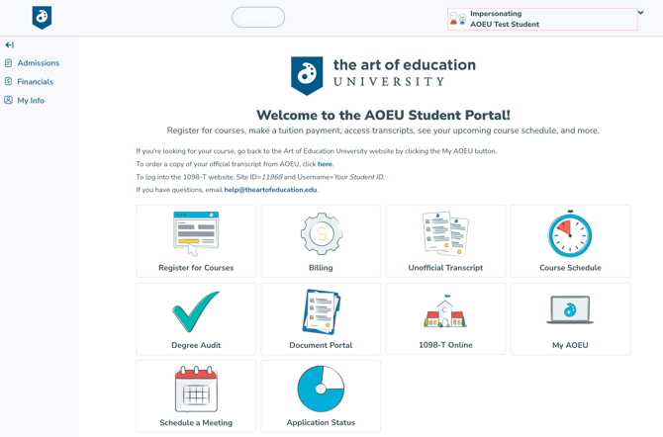View Application Status pie chart icon
This screenshot has height=437, width=663.
(x=321, y=389)
